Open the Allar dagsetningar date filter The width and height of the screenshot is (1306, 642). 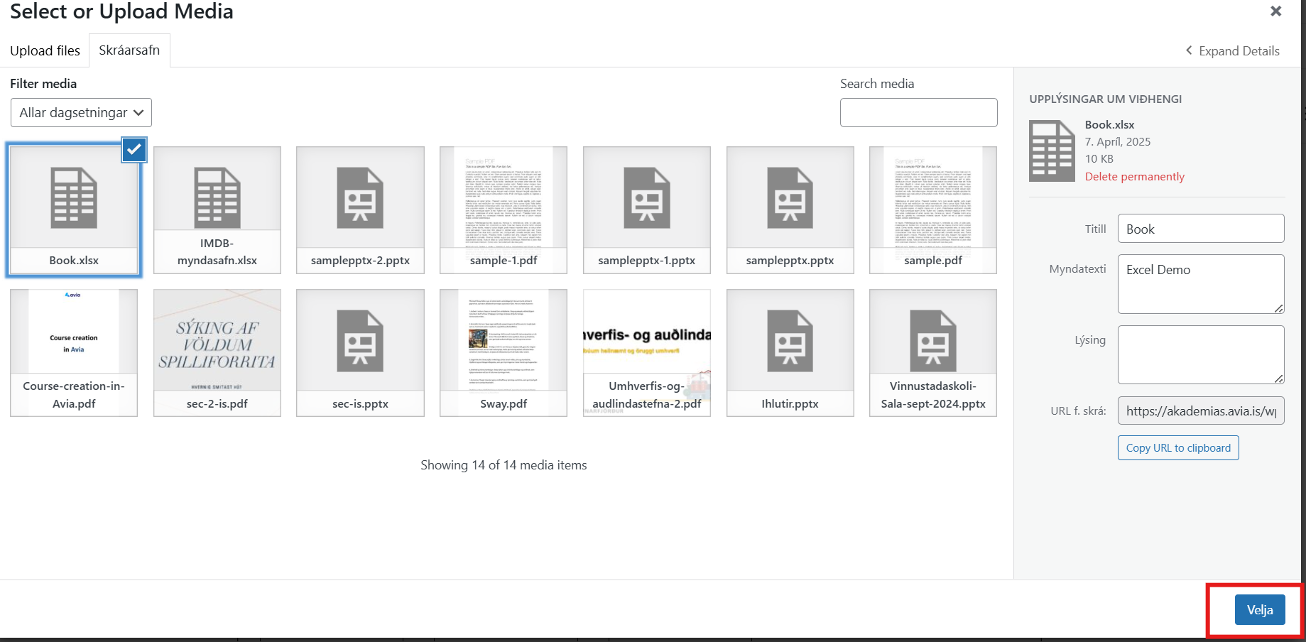coord(81,113)
